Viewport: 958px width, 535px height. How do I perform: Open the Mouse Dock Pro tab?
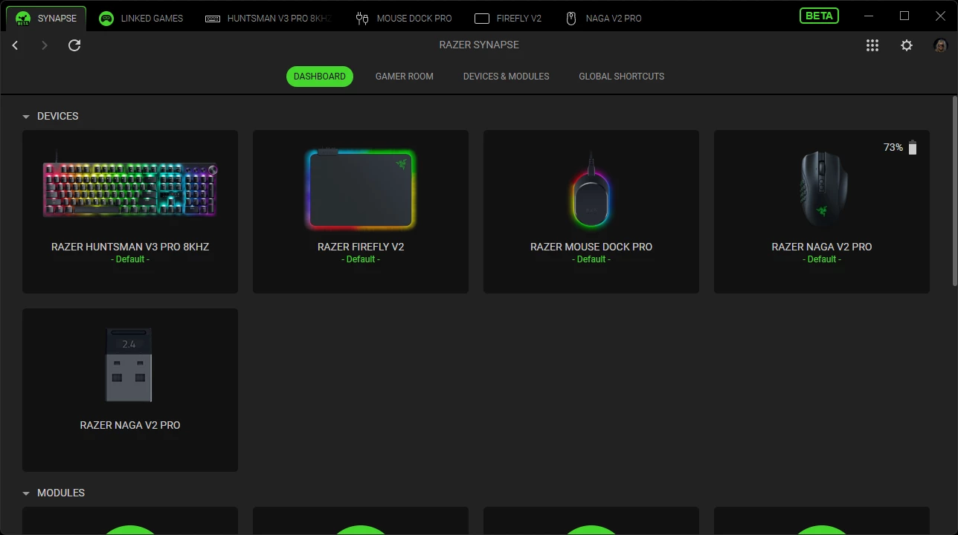click(404, 18)
